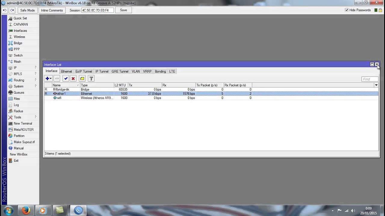Viewport: 385px width, 216px height.
Task: Switch to the GRE Tunnel tab
Action: pos(120,71)
